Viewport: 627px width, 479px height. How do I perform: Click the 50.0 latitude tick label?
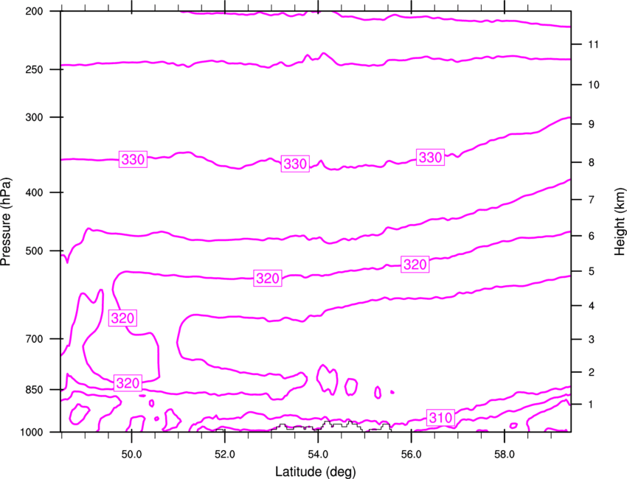pyautogui.click(x=131, y=455)
